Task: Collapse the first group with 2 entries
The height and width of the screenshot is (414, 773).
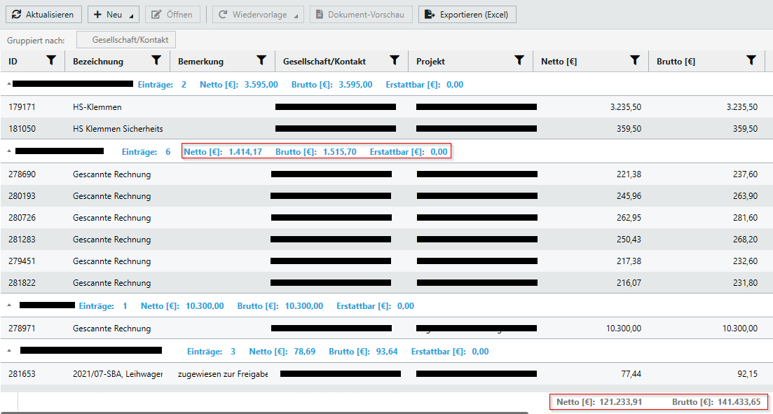Action: pos(9,84)
